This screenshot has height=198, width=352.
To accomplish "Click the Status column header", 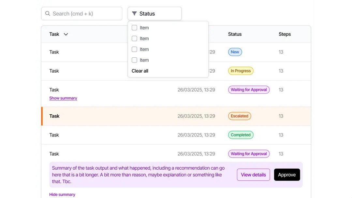I will [235, 34].
